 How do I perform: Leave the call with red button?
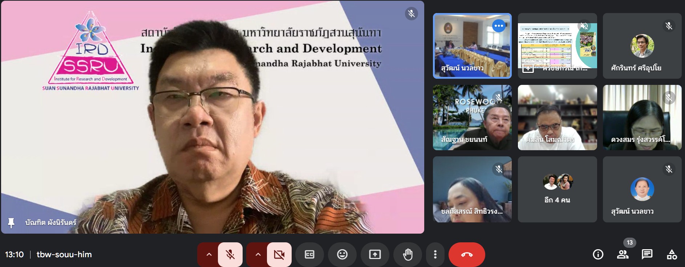coord(467,255)
